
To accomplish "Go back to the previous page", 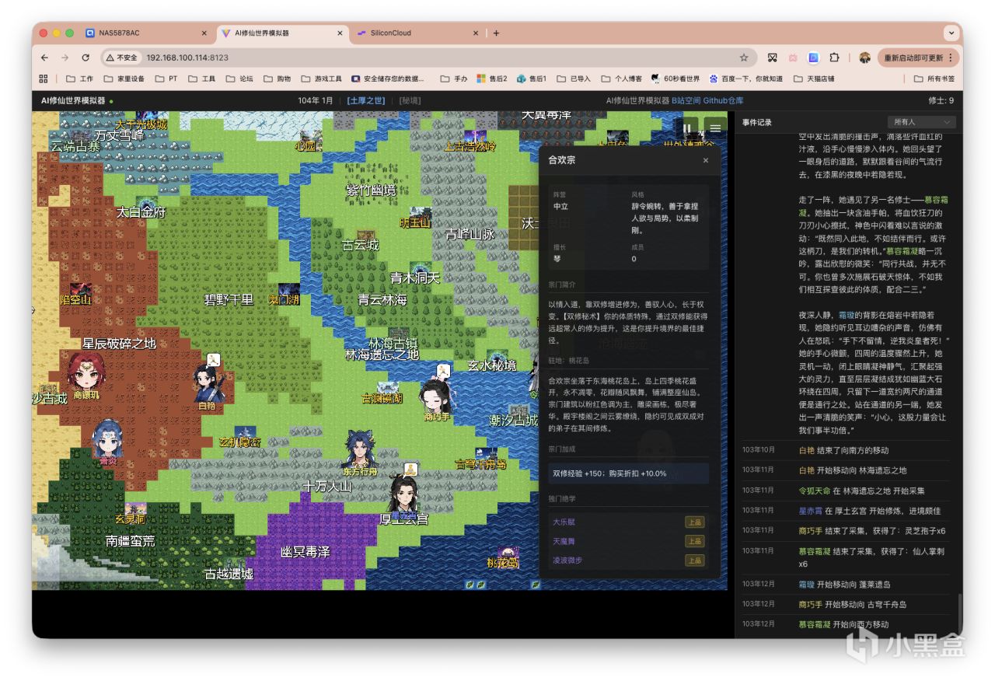I will (44, 58).
